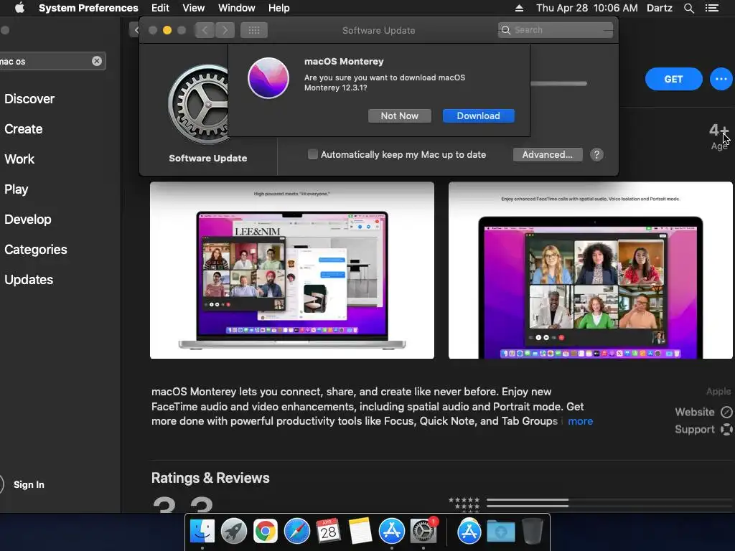Open Work in App Store sidebar

tap(19, 159)
